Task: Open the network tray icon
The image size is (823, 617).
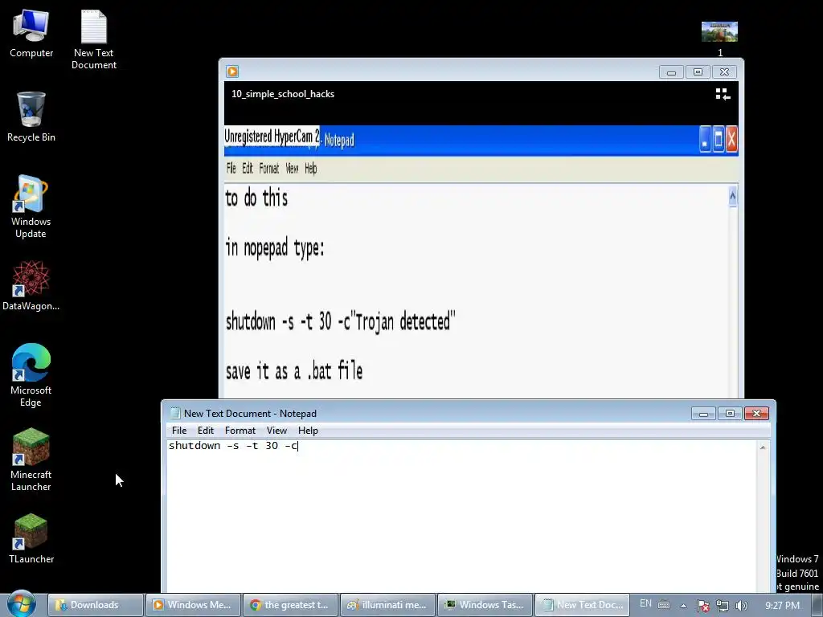Action: click(723, 606)
